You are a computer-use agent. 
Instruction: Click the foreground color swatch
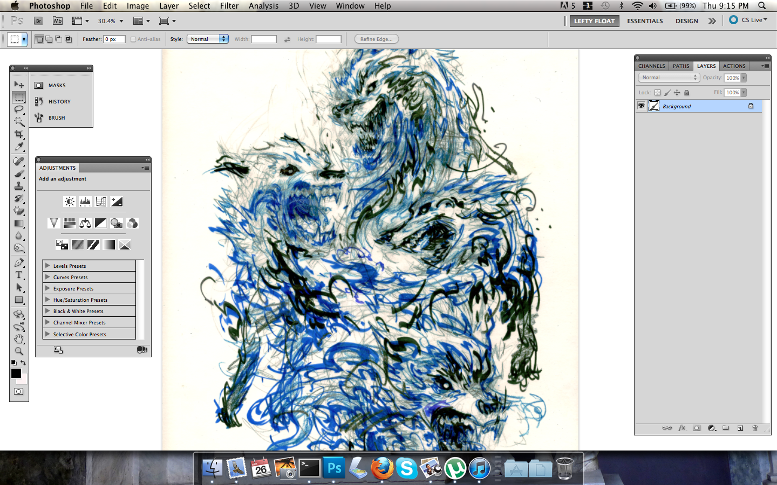click(16, 373)
